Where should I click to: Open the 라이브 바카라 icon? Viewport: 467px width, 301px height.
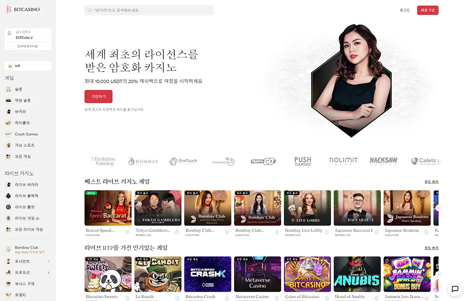(8, 185)
